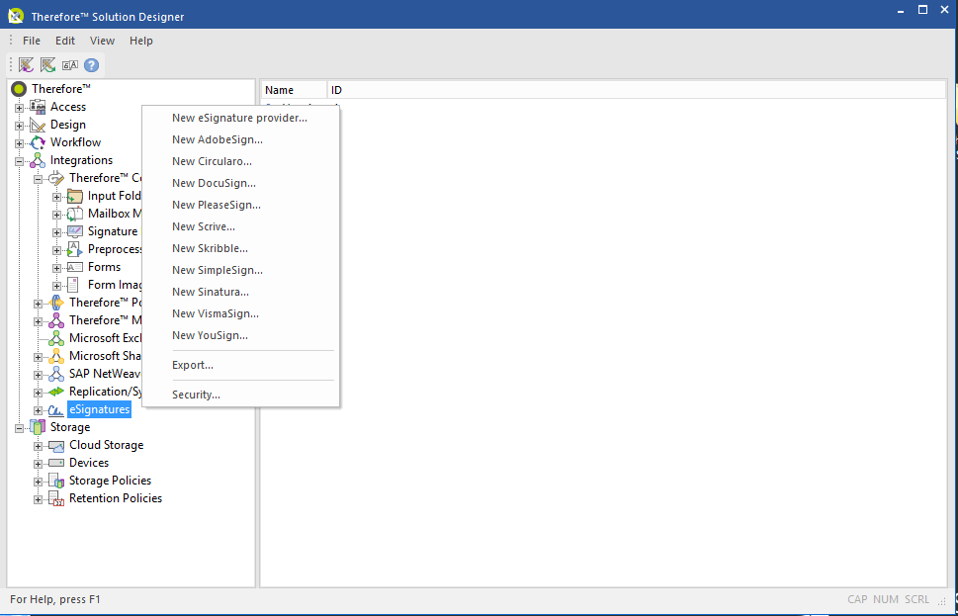This screenshot has height=616, width=958.
Task: Choose New Circularo... menu entry
Action: click(x=239, y=161)
